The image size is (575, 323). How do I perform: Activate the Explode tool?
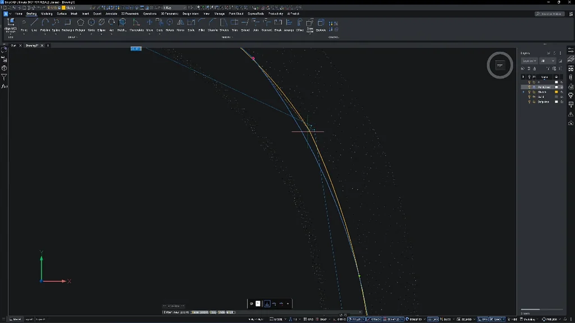point(321,25)
